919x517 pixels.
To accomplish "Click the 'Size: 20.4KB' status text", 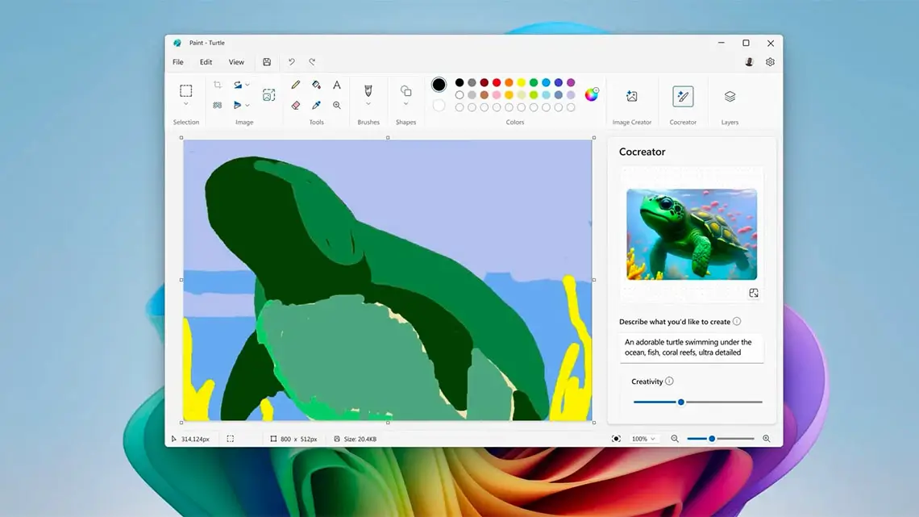I will (360, 439).
